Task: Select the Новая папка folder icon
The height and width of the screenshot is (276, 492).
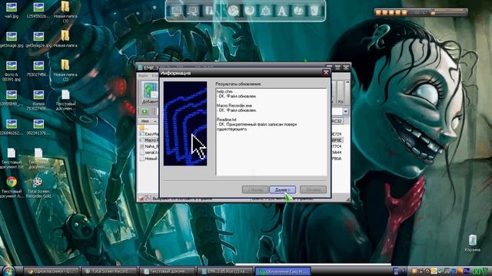Action: pyautogui.click(x=65, y=39)
